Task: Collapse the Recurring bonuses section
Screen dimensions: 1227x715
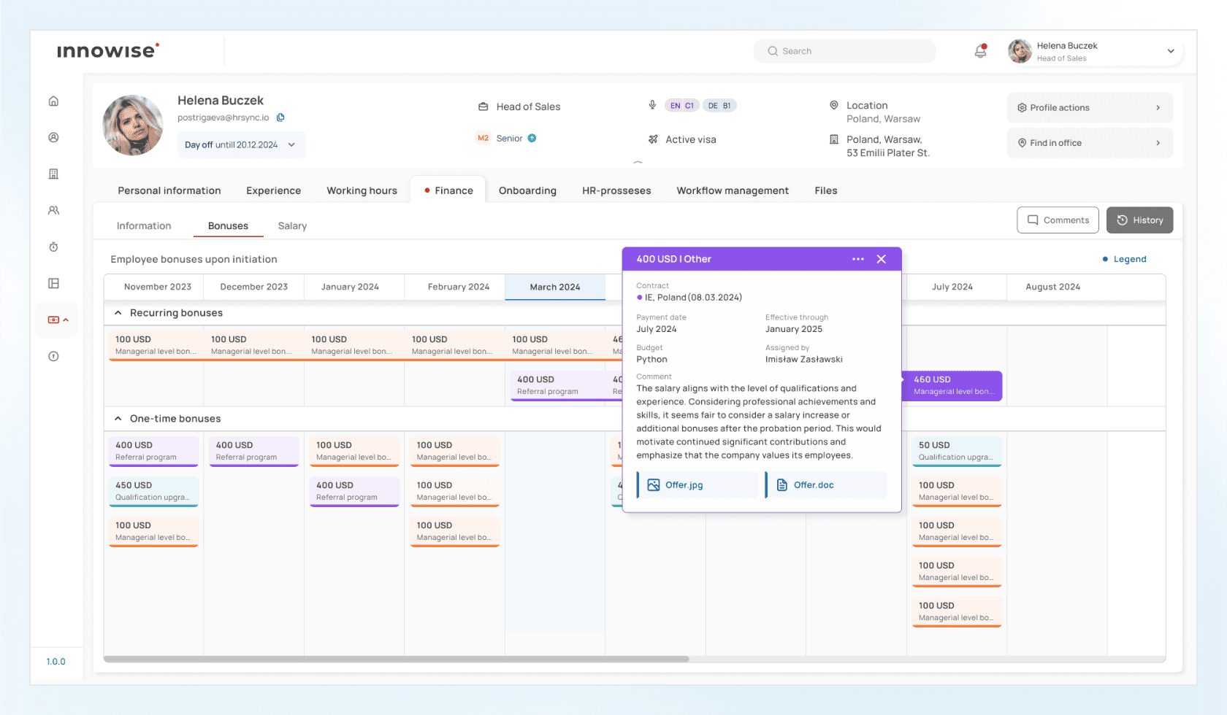Action: tap(118, 313)
